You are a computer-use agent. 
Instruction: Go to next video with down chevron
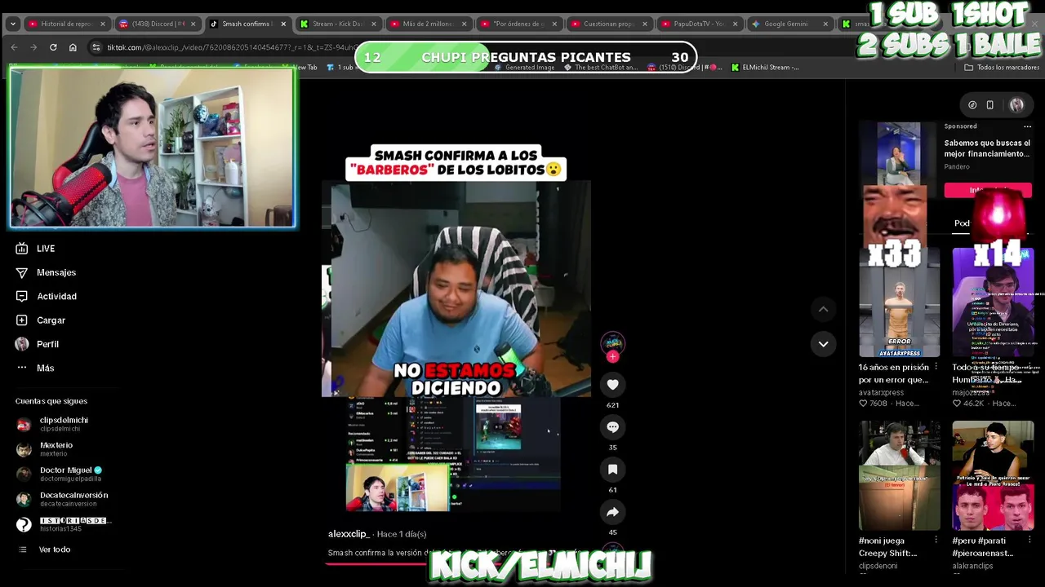coord(823,344)
